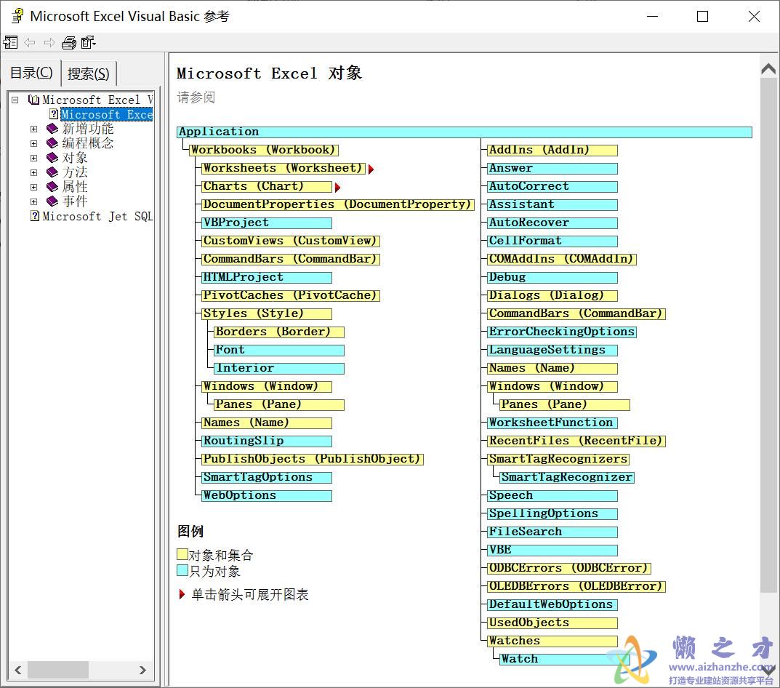Open the WebOptions object link
Screen dimensions: 780x688
[267, 495]
